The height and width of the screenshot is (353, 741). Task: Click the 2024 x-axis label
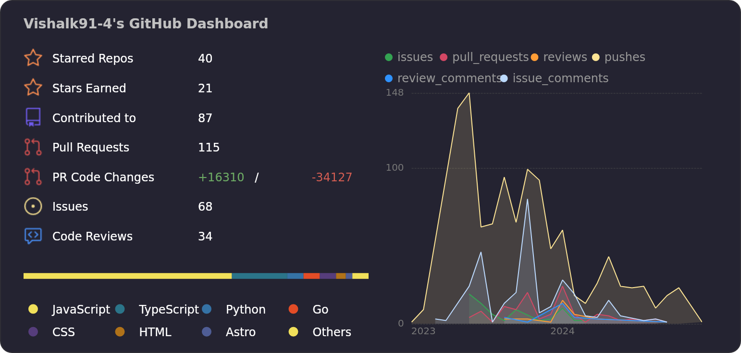click(x=563, y=331)
